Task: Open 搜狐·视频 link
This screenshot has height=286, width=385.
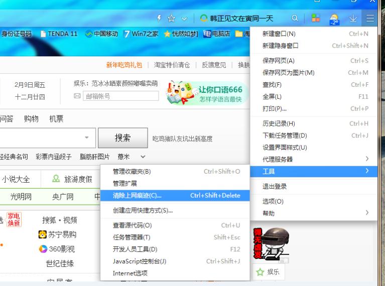Action: (x=60, y=220)
